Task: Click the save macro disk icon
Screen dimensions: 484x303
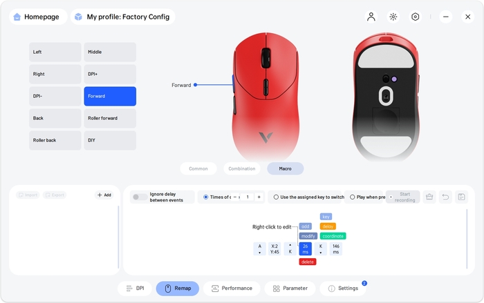Action: tap(461, 197)
